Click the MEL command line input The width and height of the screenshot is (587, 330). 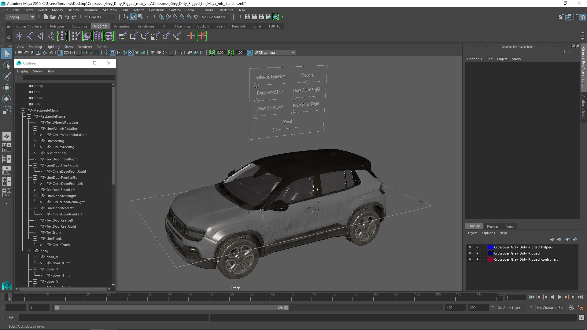pyautogui.click(x=114, y=318)
